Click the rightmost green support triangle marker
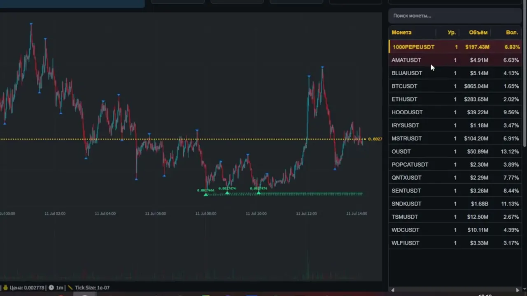This screenshot has height=296, width=527. tap(259, 192)
